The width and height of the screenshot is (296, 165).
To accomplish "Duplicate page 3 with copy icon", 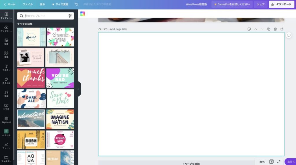I will (x=269, y=29).
